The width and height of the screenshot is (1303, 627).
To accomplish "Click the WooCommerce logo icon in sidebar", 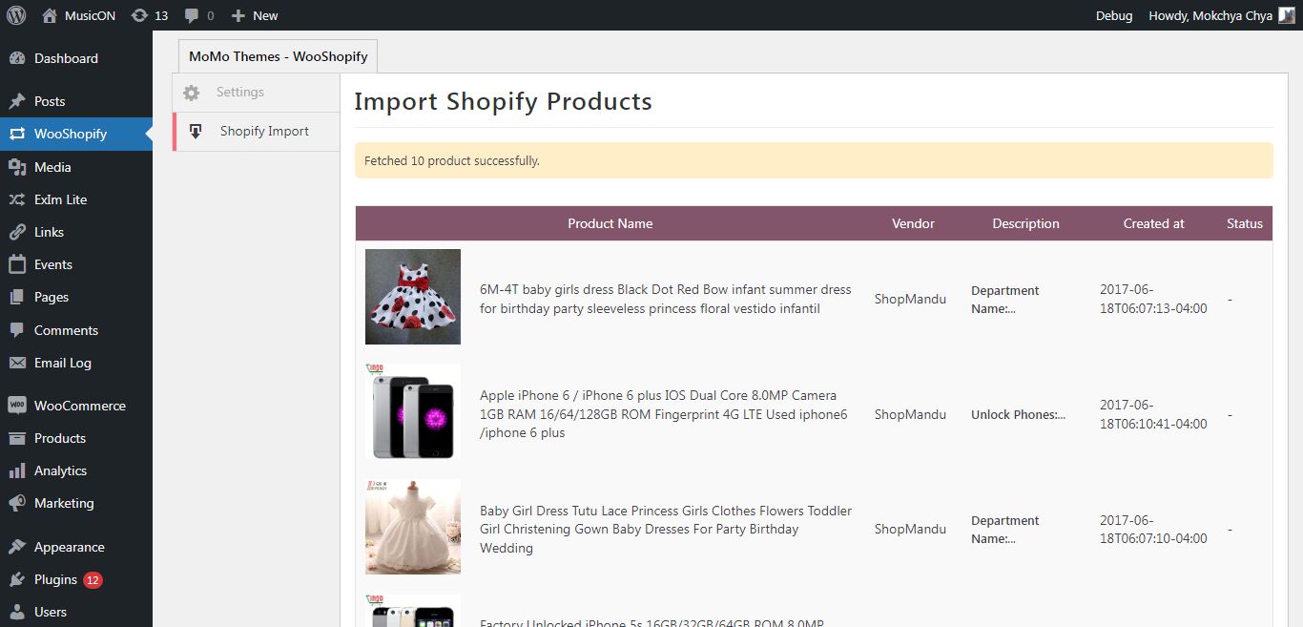I will (17, 406).
